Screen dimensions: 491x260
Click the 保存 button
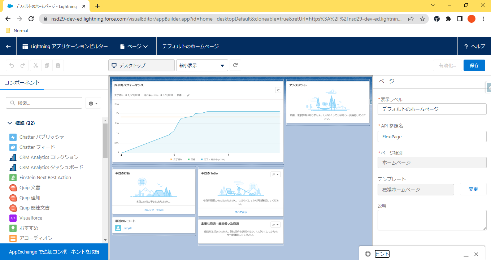coord(474,65)
